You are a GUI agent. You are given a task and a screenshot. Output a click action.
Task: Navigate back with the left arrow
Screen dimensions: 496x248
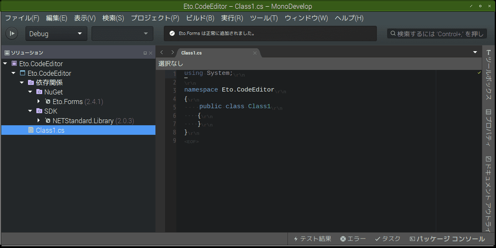pos(162,52)
